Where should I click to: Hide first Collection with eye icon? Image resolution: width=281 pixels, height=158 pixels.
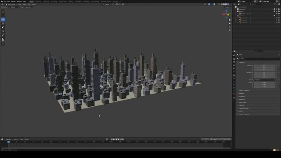[277, 9]
